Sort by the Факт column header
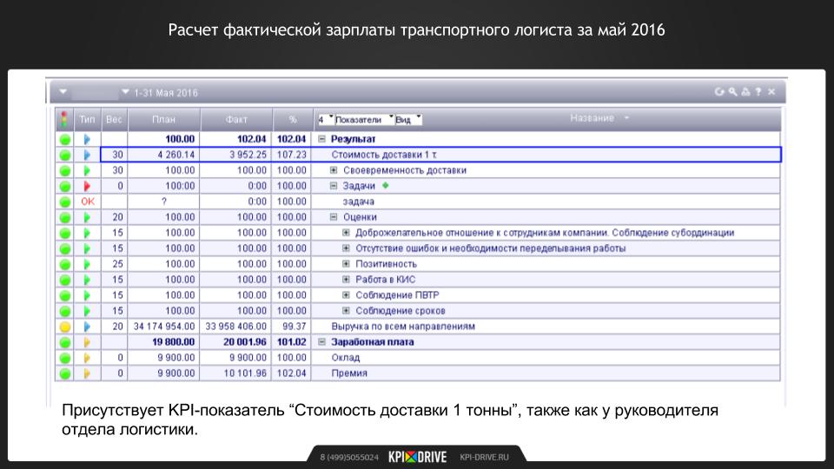The image size is (834, 469). (236, 120)
